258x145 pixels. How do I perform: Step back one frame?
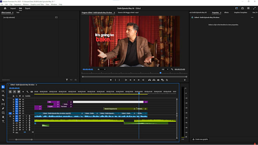[x=130, y=80]
